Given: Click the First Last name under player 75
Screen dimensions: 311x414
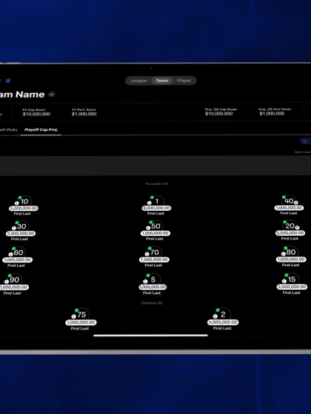Looking at the screenshot, I should point(80,328).
